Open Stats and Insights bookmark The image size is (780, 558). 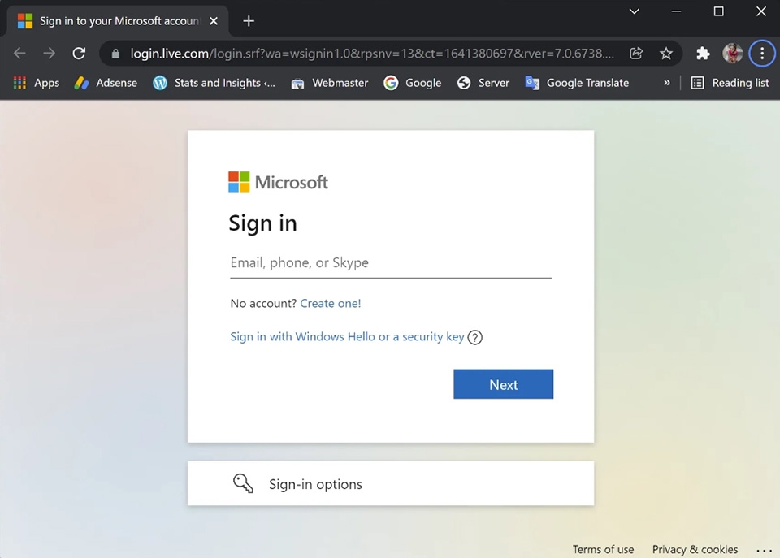point(214,83)
